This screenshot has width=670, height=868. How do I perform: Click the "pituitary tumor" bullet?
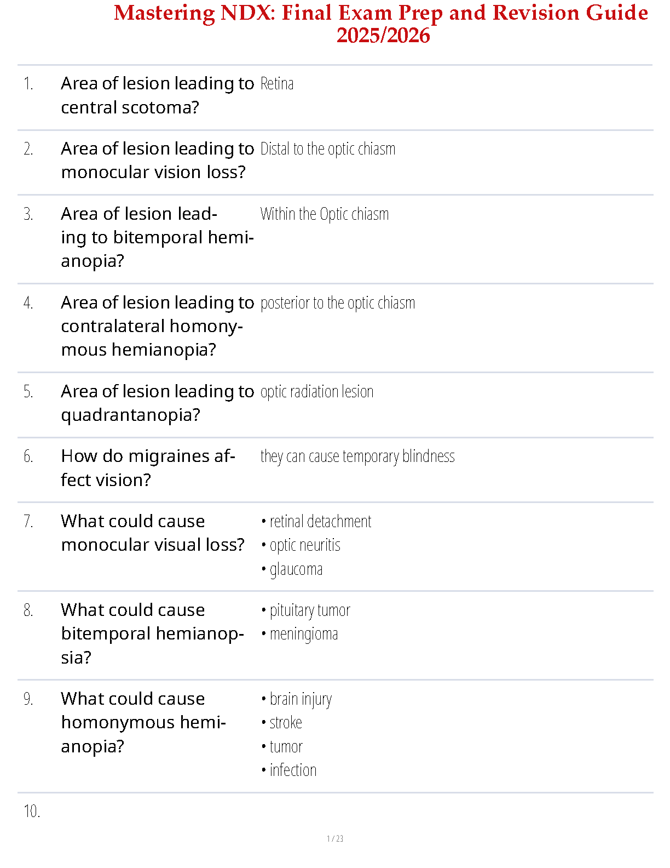(x=309, y=610)
